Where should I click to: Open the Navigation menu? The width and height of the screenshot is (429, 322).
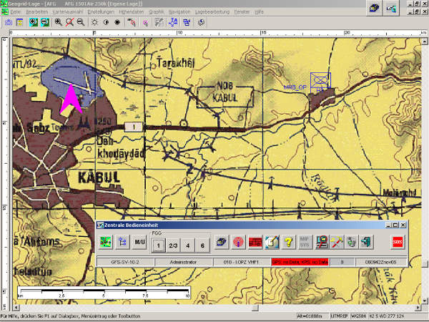point(179,12)
